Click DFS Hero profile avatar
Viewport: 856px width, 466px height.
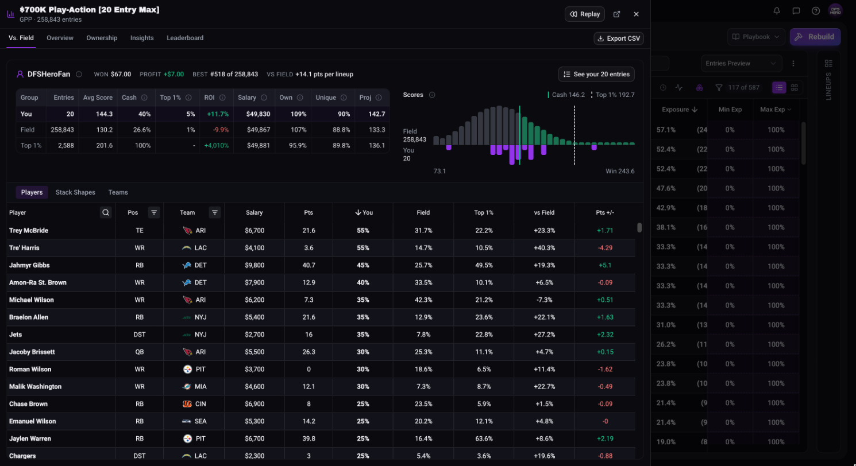tap(835, 11)
